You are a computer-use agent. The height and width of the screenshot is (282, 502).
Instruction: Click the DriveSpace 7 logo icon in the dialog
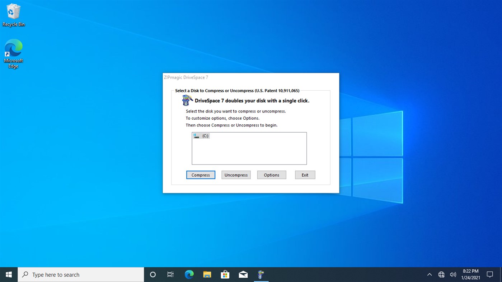[x=187, y=100]
